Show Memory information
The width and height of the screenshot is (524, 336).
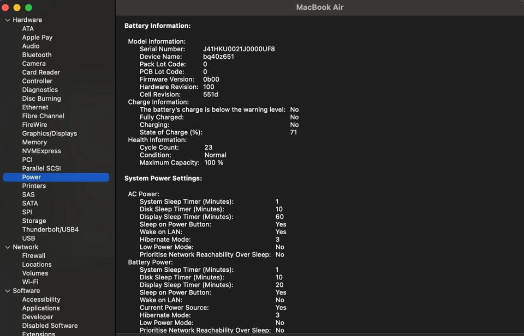tap(34, 142)
